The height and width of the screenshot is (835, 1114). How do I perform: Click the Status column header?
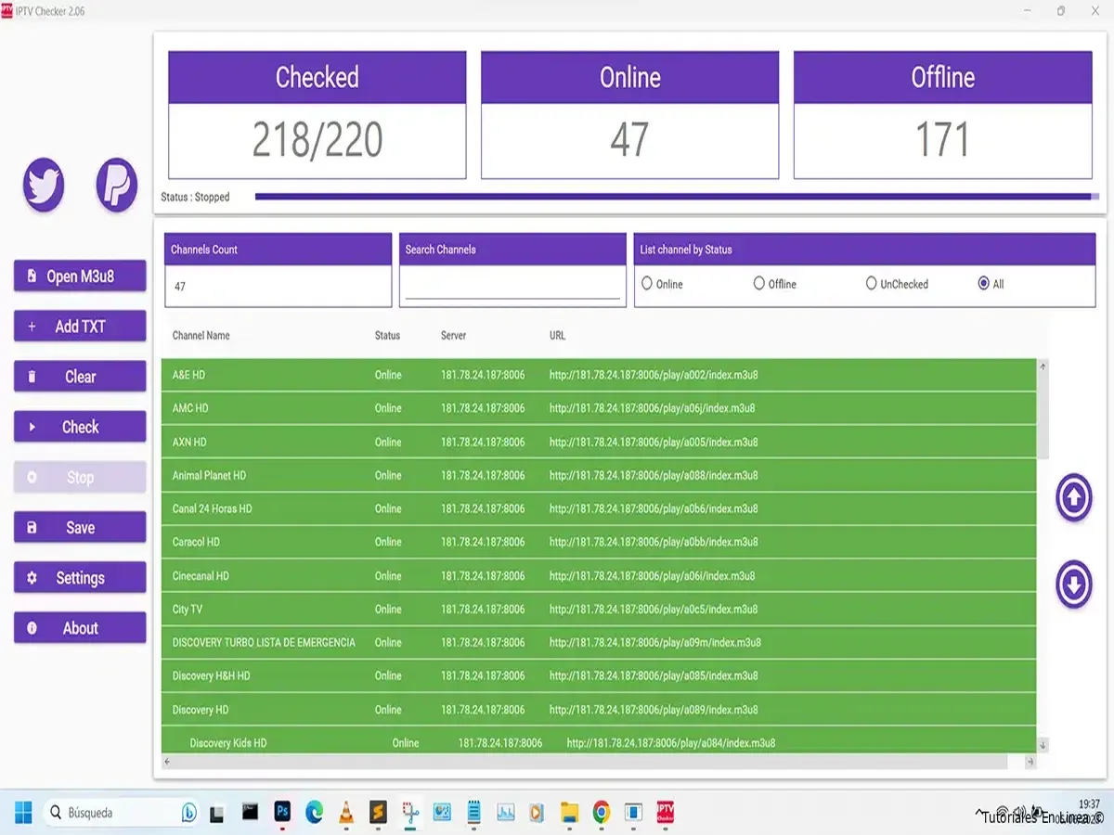388,335
